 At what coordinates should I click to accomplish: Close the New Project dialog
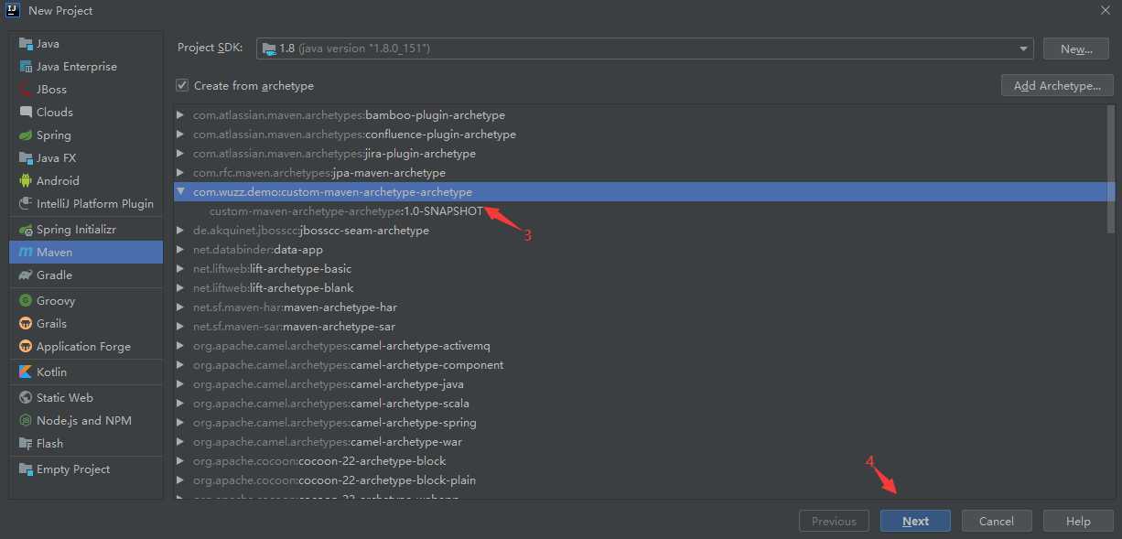tap(1105, 10)
